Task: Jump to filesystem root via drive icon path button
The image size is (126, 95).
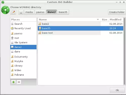Action: point(21,12)
